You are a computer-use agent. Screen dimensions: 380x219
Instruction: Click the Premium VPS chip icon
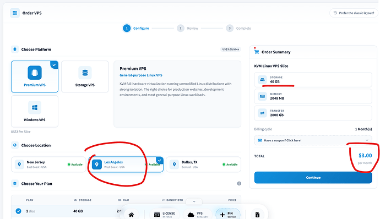coord(35,73)
